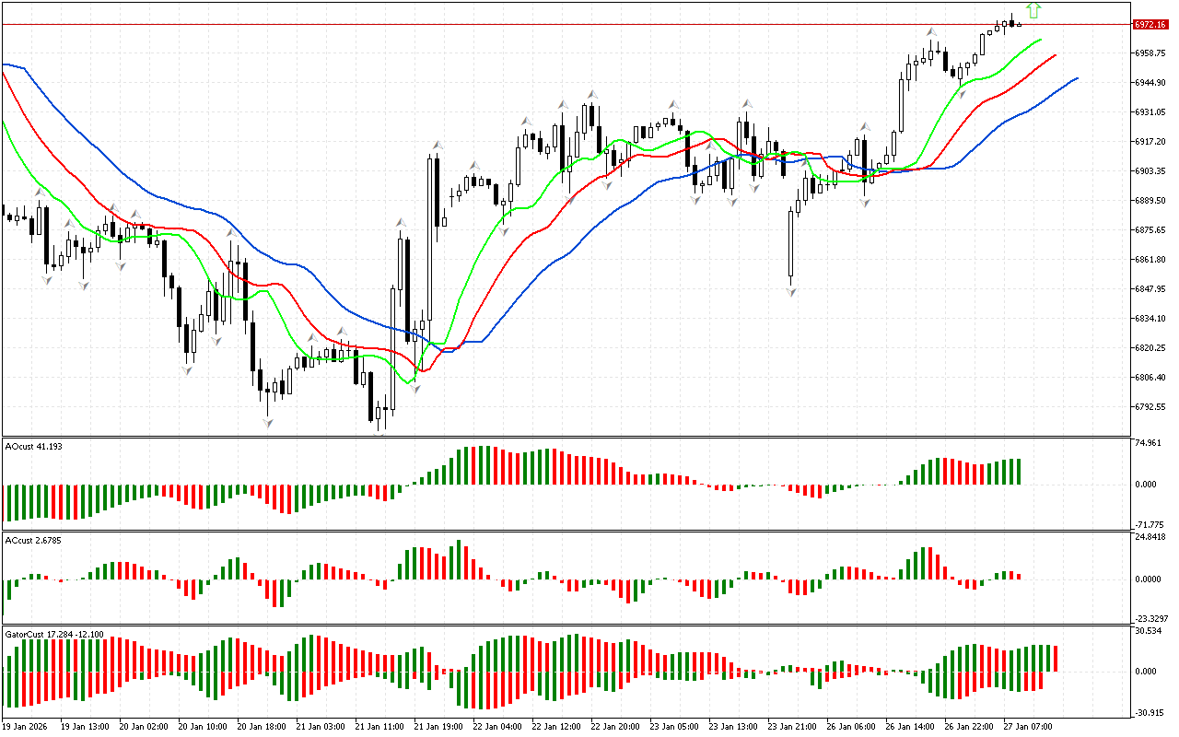Click the last red bar in GatorCust panel

tap(1055, 658)
